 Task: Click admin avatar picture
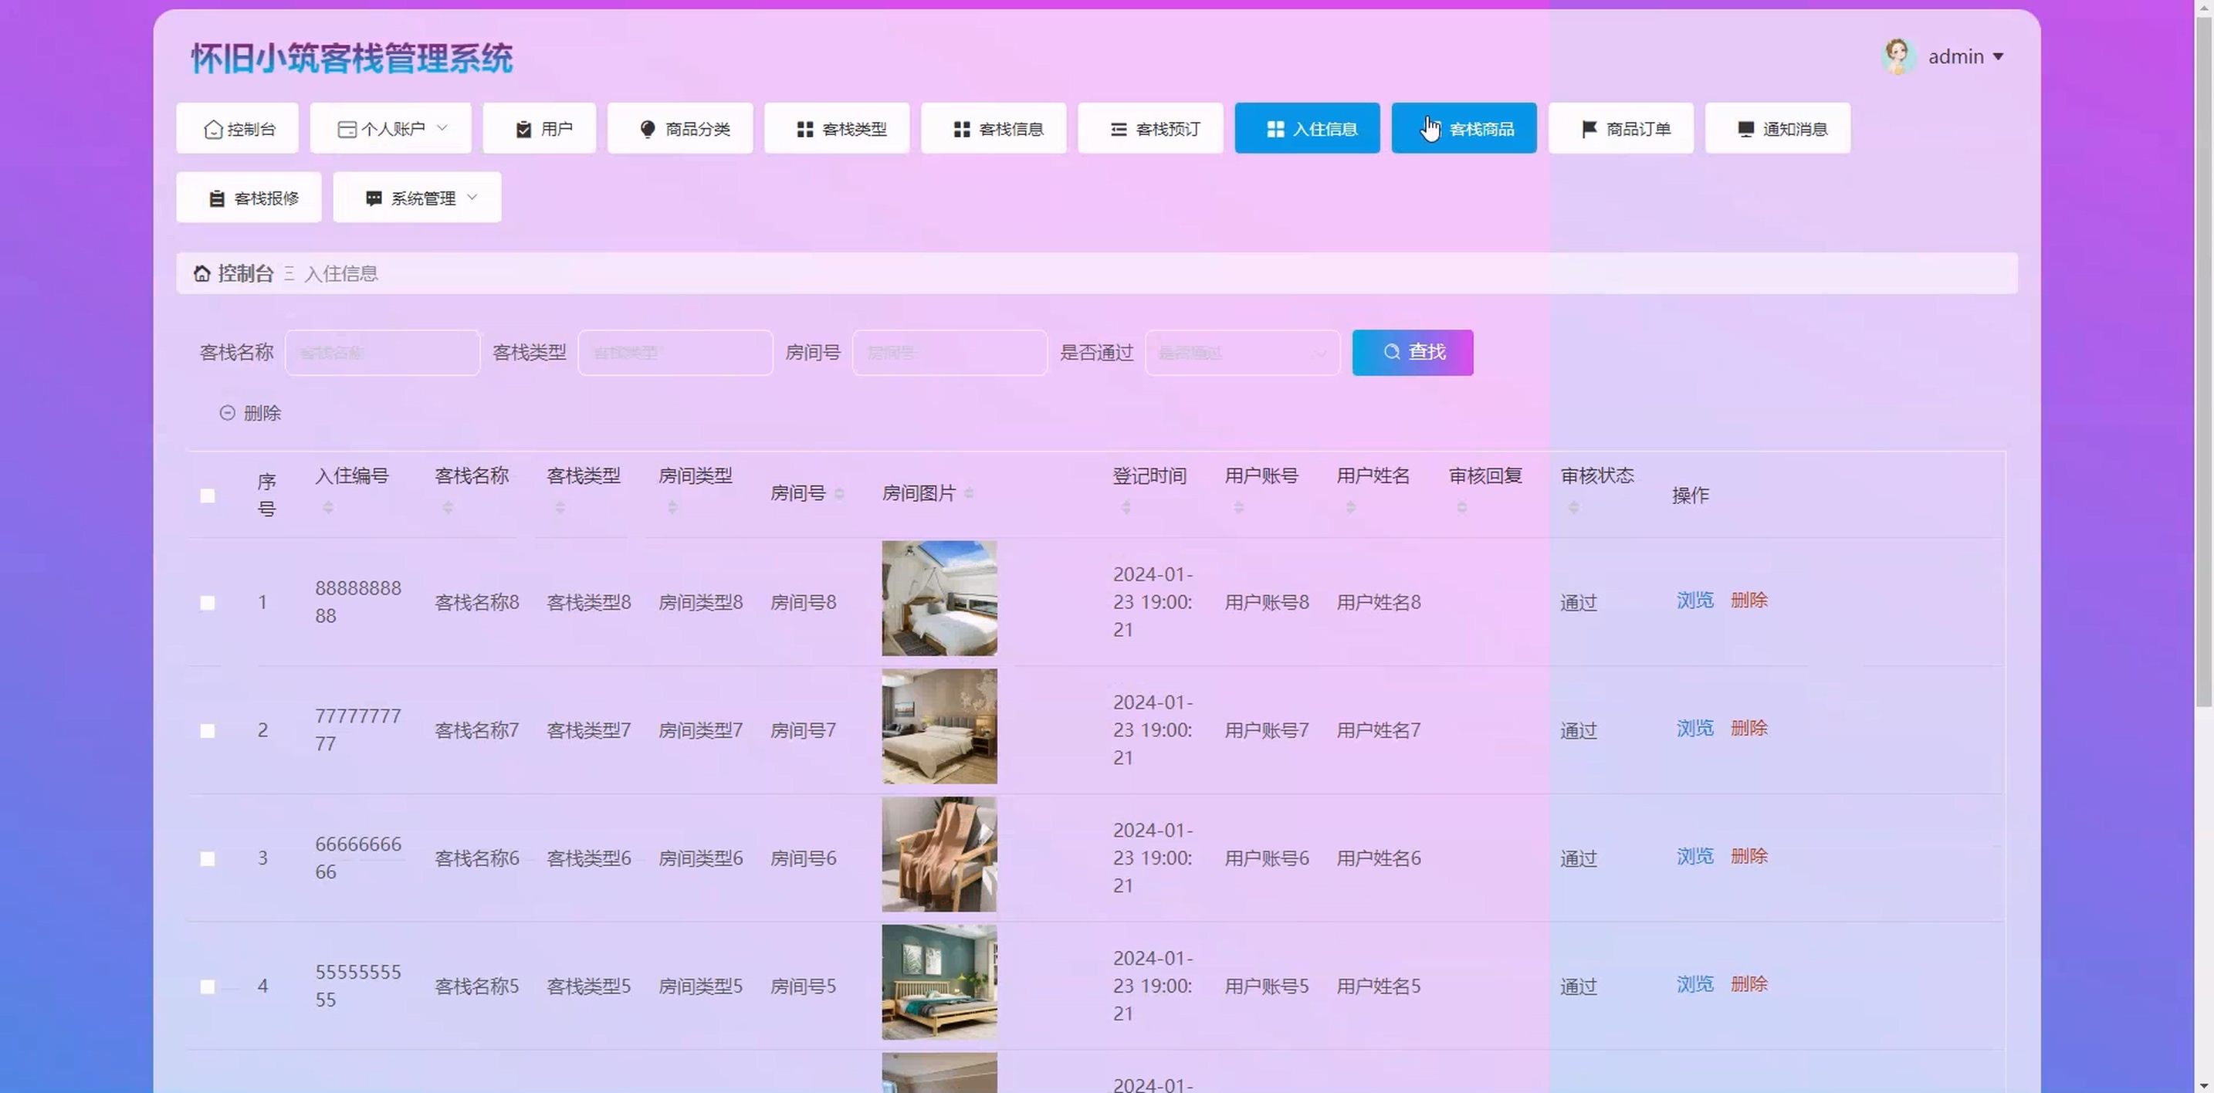point(1897,56)
